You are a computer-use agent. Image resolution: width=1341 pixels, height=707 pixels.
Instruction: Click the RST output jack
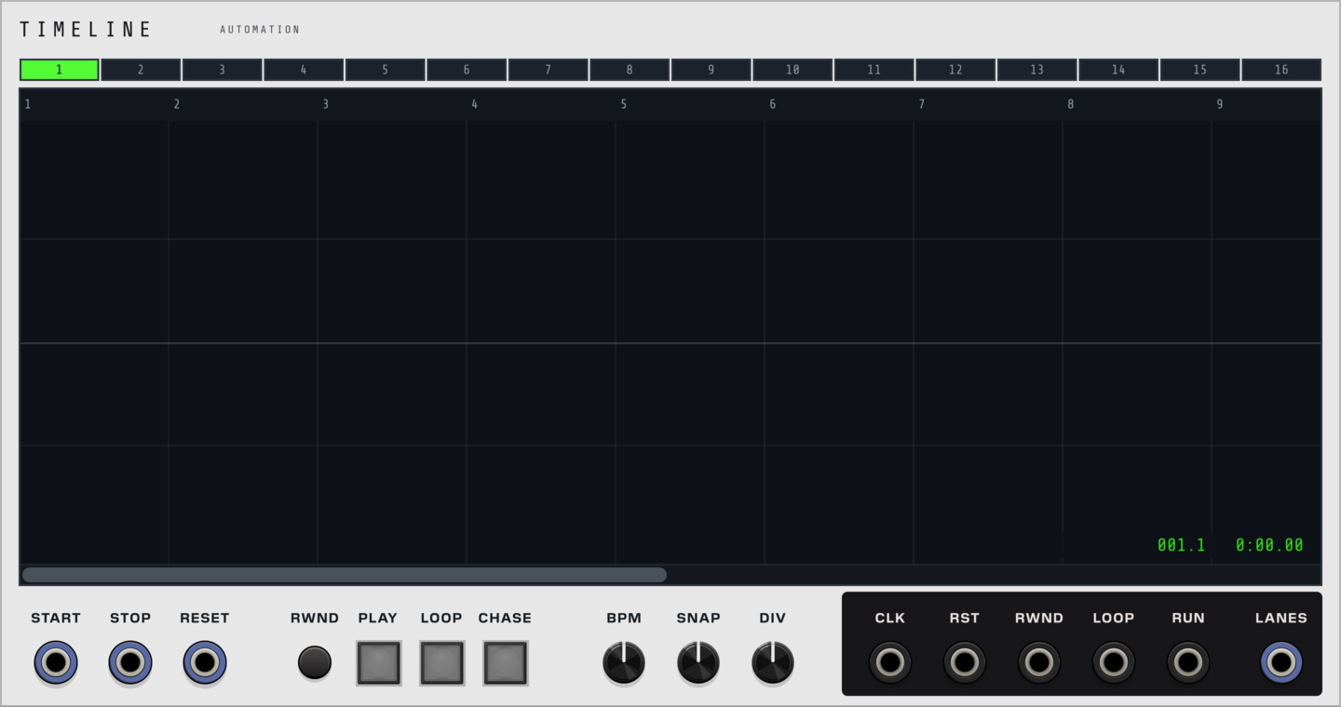click(x=965, y=663)
